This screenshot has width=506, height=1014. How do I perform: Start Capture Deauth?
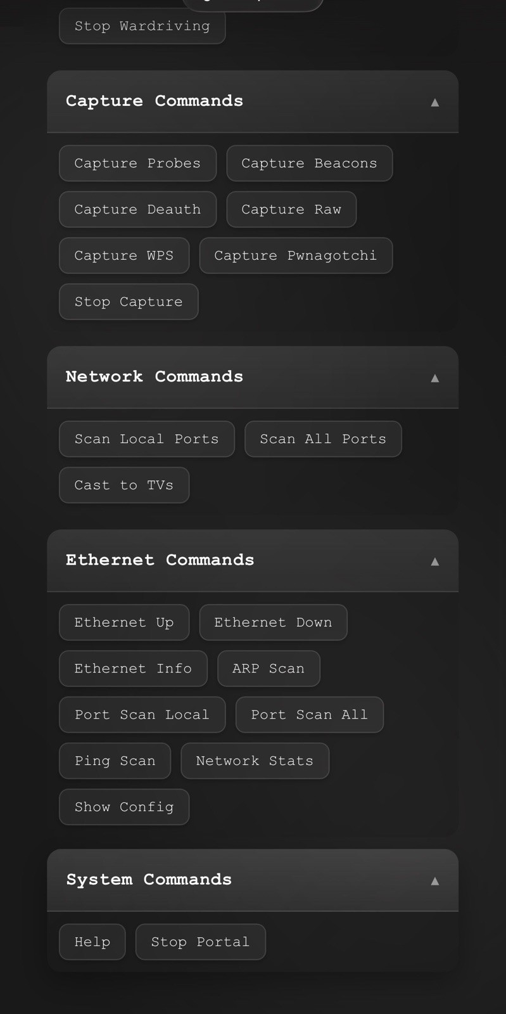tap(137, 209)
